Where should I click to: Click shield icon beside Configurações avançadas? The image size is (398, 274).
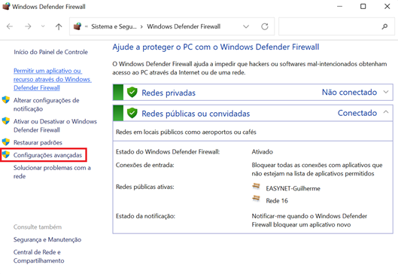coord(6,154)
